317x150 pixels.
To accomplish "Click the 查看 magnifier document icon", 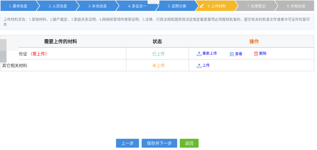I will (x=232, y=54).
